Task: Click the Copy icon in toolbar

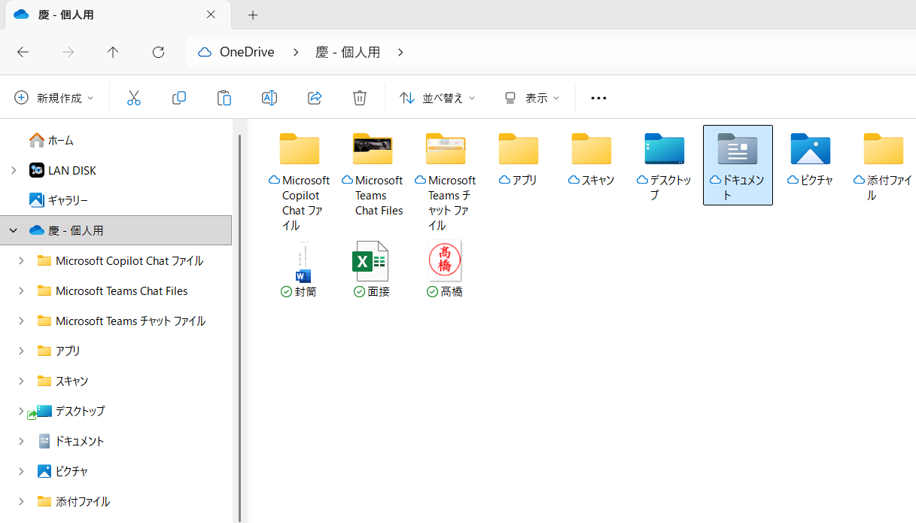Action: [179, 98]
